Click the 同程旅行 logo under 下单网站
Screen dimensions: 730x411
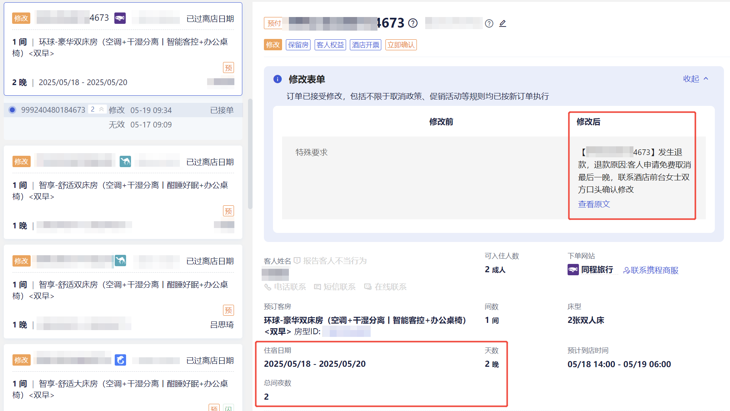[573, 270]
